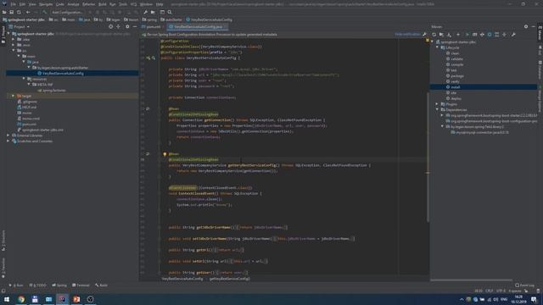Open the Window menu
This screenshot has height=305, width=543.
[x=146, y=4]
